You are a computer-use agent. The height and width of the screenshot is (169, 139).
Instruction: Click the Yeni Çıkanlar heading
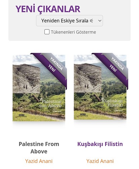48,9
